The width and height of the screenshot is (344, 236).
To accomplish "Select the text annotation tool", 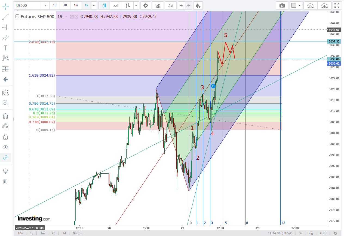I will 5,48.
